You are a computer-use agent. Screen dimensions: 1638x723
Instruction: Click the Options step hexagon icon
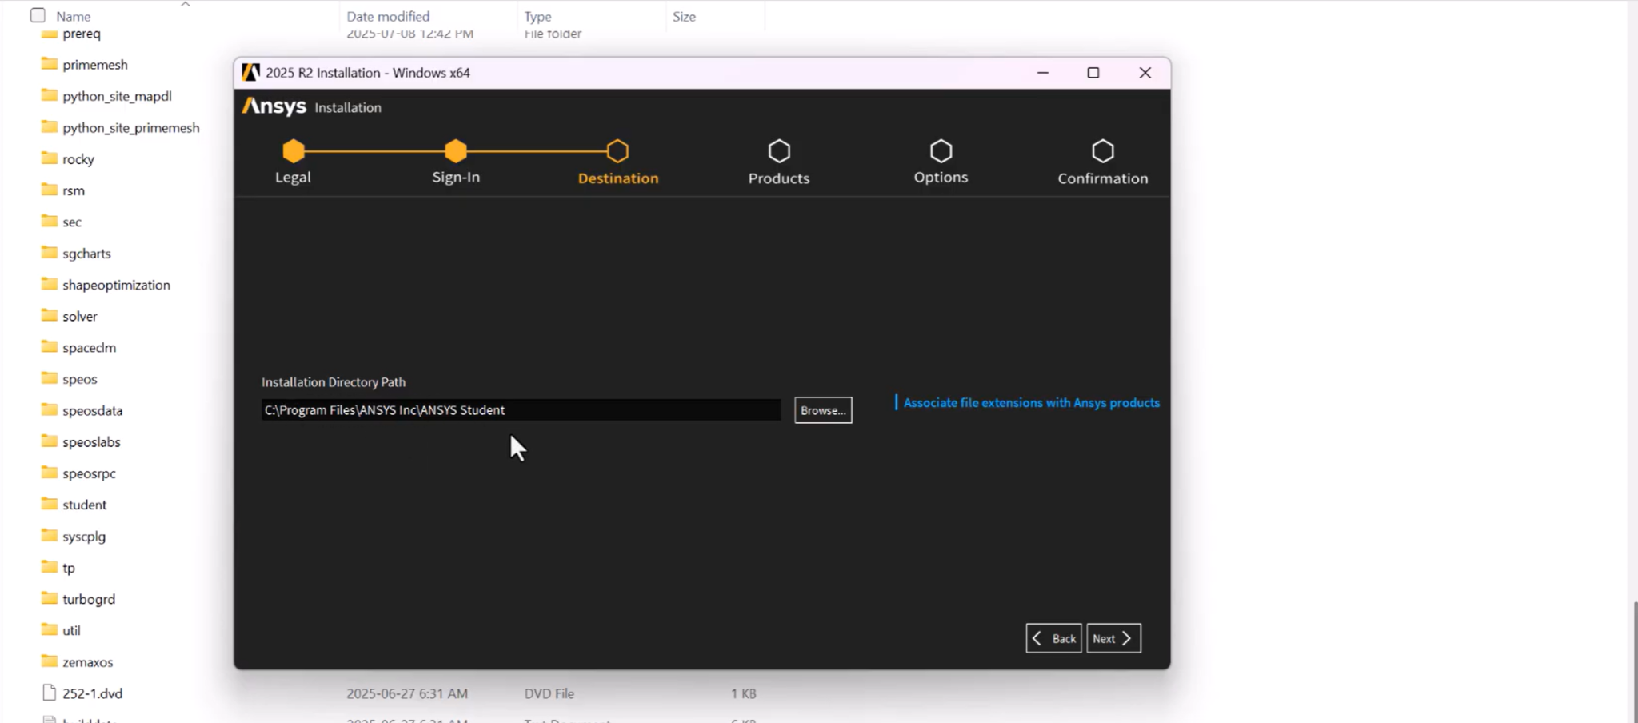[941, 151]
